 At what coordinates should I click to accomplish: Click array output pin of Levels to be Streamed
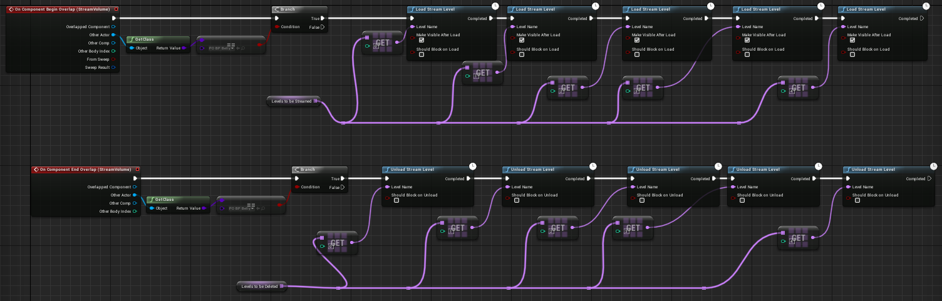(315, 101)
